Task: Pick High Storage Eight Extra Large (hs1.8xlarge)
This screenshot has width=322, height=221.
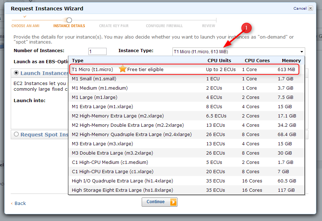Action: [186, 190]
